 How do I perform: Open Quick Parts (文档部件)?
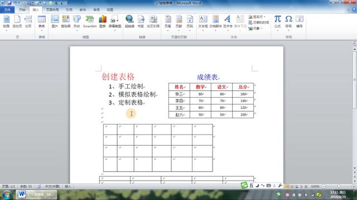pyautogui.click(x=215, y=22)
